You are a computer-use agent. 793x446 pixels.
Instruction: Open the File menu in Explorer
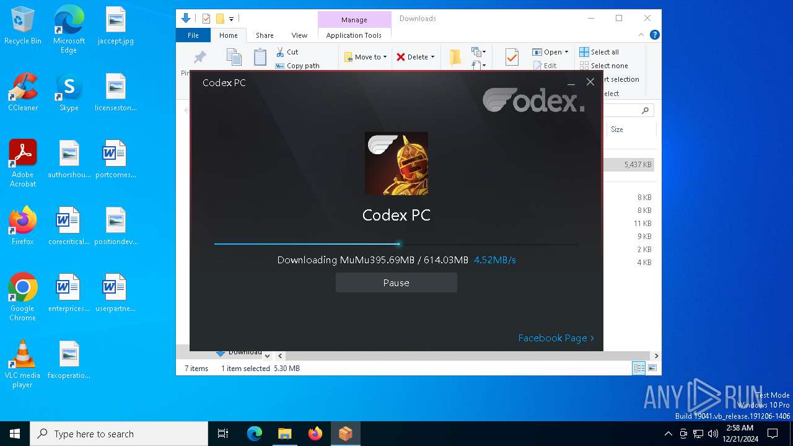[193, 35]
